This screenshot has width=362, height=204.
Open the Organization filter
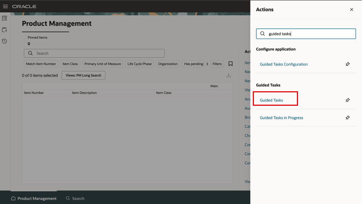point(168,64)
